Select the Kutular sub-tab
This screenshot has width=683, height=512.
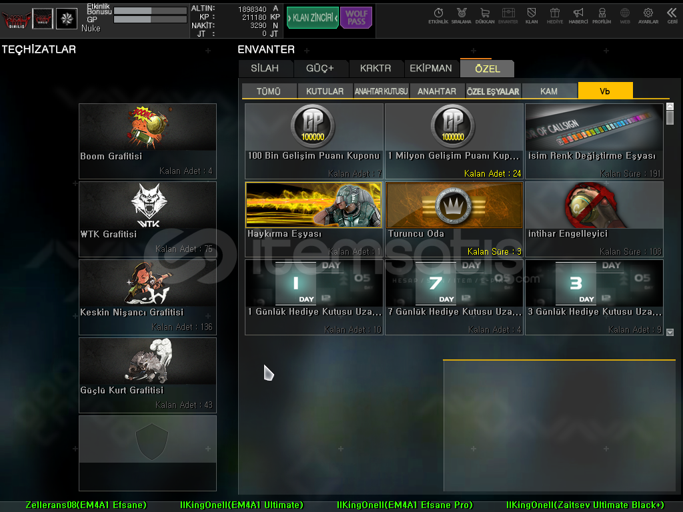point(325,91)
